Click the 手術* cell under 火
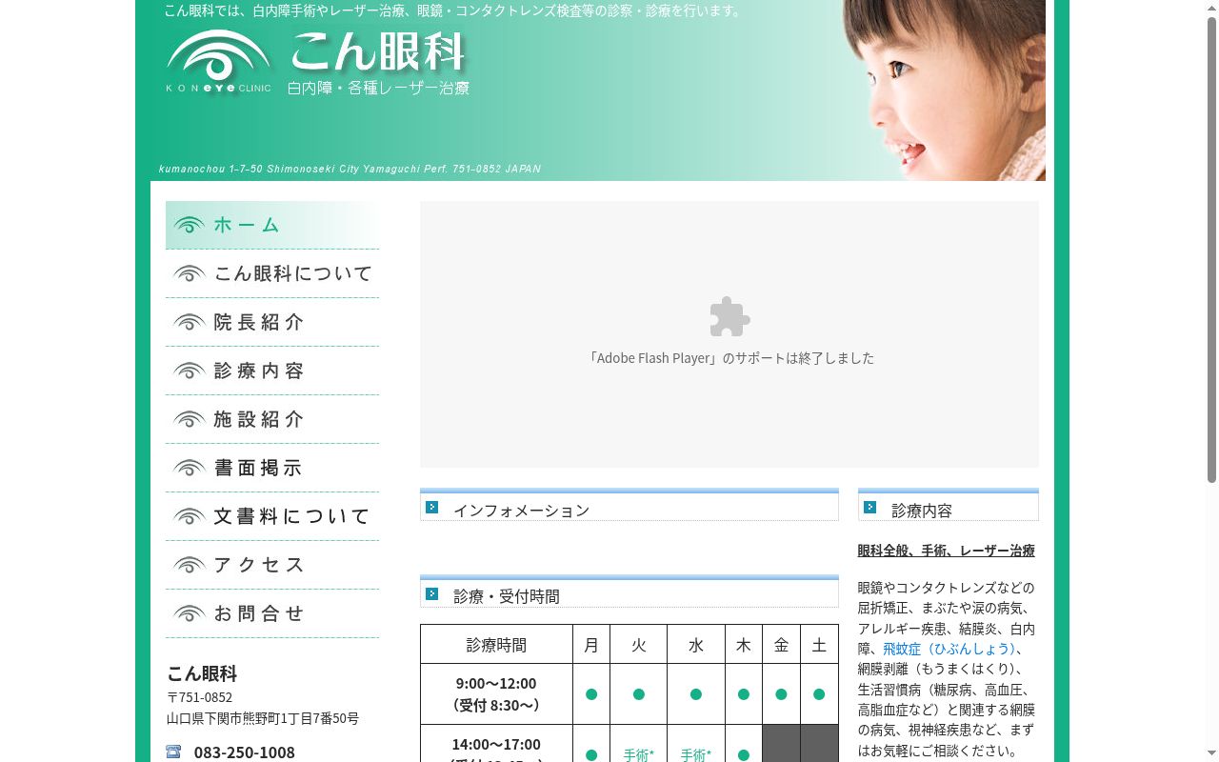 (639, 755)
